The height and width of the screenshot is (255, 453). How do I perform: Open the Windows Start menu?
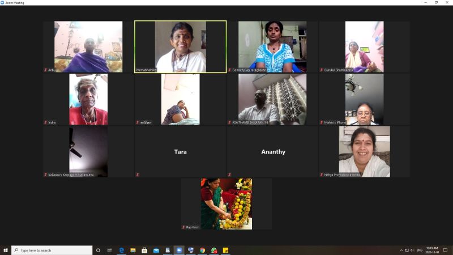point(6,250)
